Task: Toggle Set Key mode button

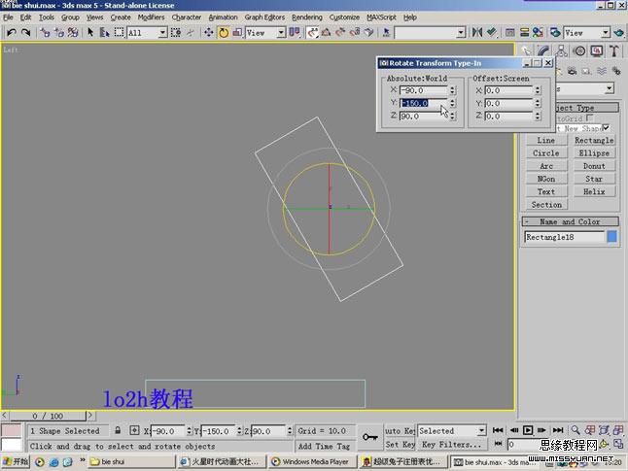Action: tap(400, 445)
